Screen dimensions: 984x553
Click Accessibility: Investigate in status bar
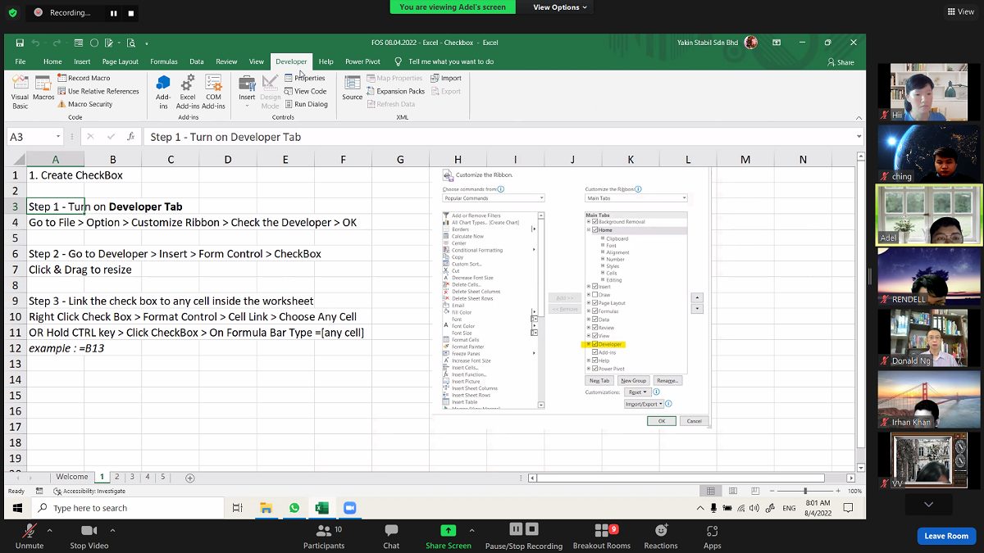click(89, 491)
